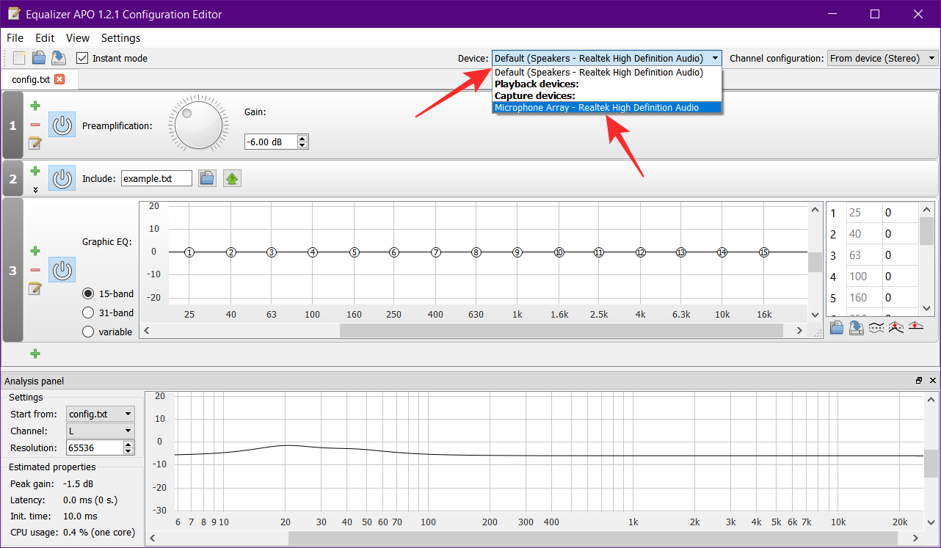Select Microphone Array - Realtek device entry
This screenshot has width=941, height=548.
click(596, 108)
